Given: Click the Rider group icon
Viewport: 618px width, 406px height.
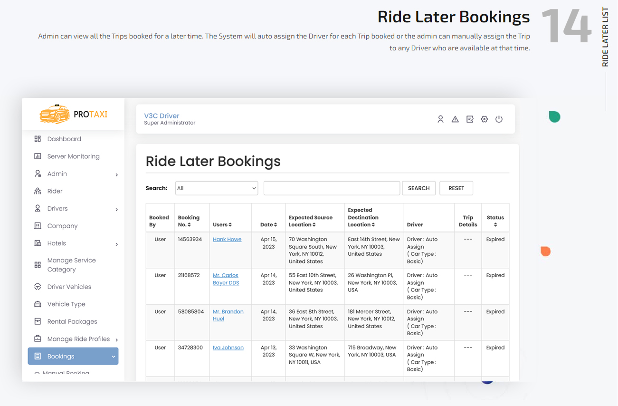Looking at the screenshot, I should tap(38, 191).
